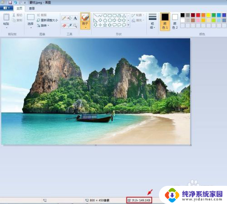Click the Save icon in title bar
Screen dimensions: 227x204
tap(10, 2)
